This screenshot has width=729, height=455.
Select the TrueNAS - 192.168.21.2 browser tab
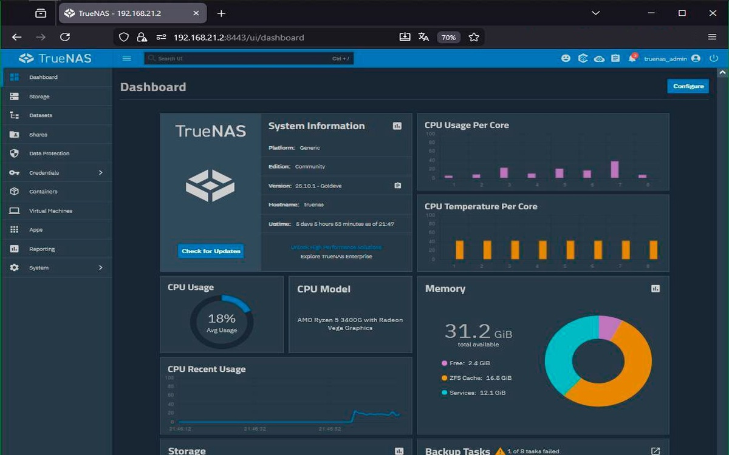134,13
